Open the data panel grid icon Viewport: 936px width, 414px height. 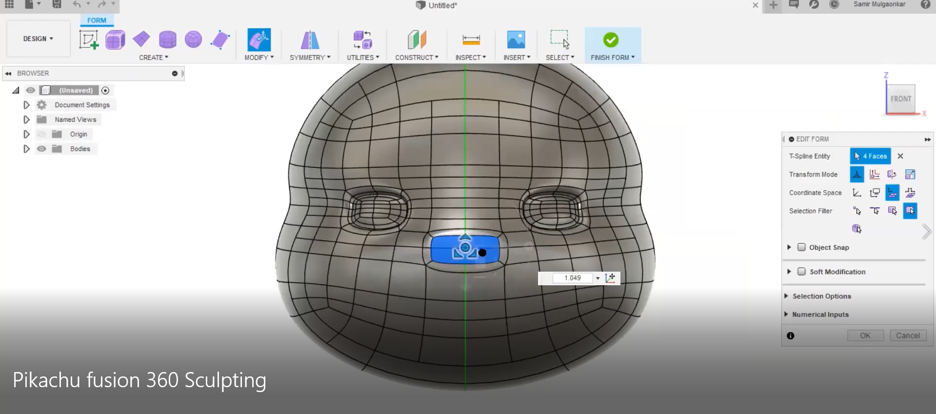pyautogui.click(x=9, y=4)
